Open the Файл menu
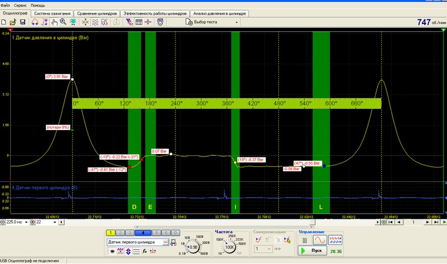The height and width of the screenshot is (264, 447). (x=5, y=6)
